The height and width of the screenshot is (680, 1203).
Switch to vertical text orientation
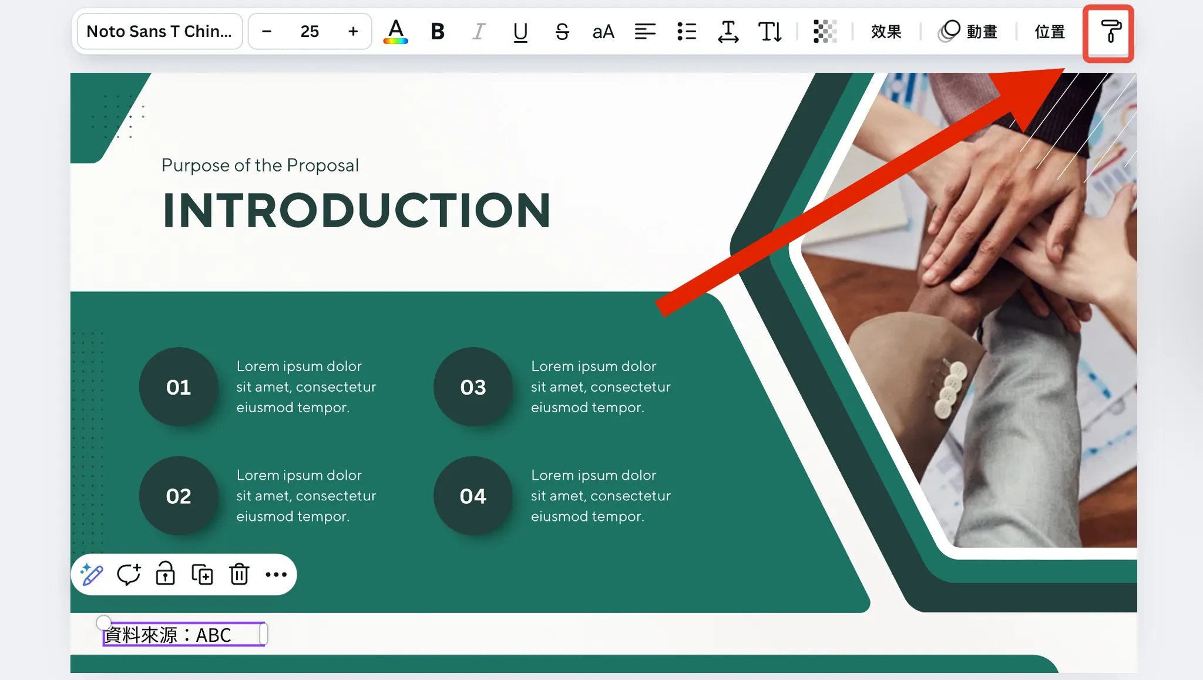769,32
